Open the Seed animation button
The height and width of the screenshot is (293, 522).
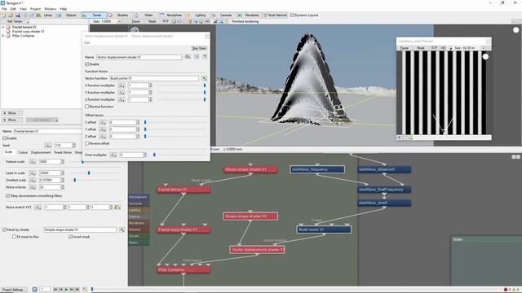tap(49, 146)
